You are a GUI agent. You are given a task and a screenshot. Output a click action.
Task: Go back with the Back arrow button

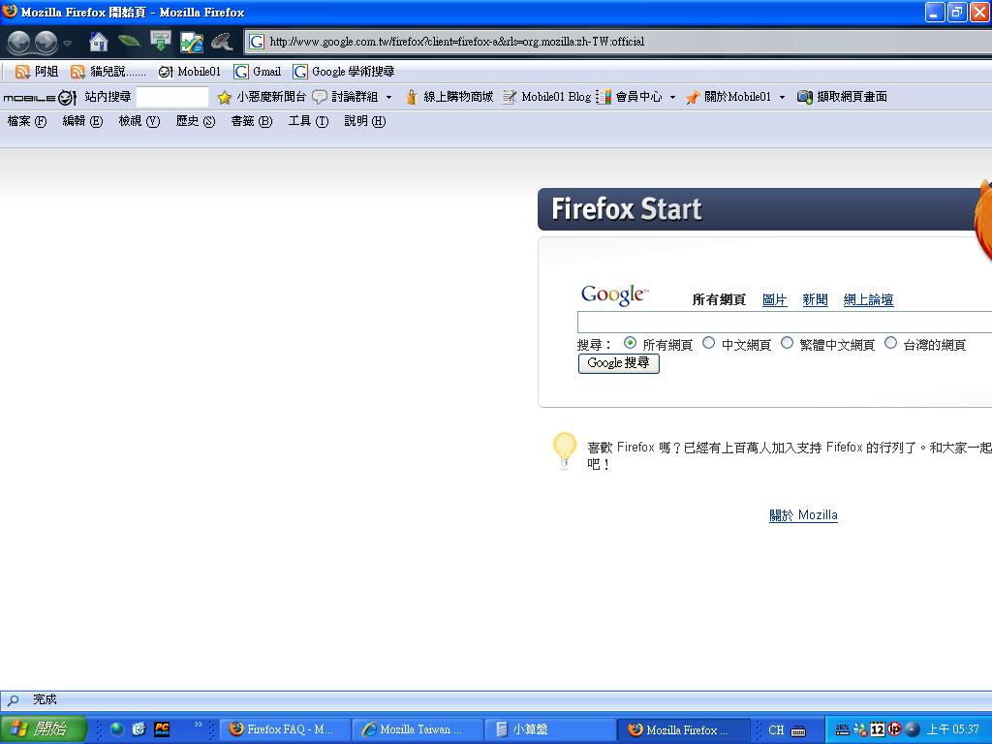[18, 43]
